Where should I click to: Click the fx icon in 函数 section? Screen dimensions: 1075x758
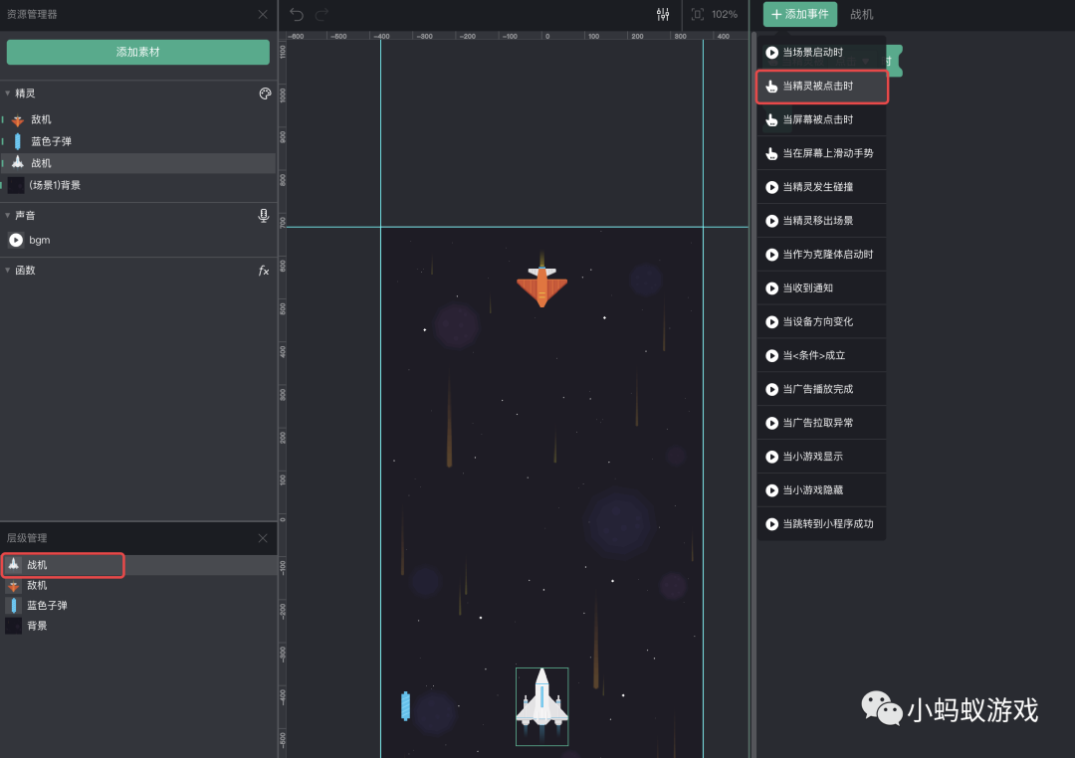pyautogui.click(x=263, y=271)
